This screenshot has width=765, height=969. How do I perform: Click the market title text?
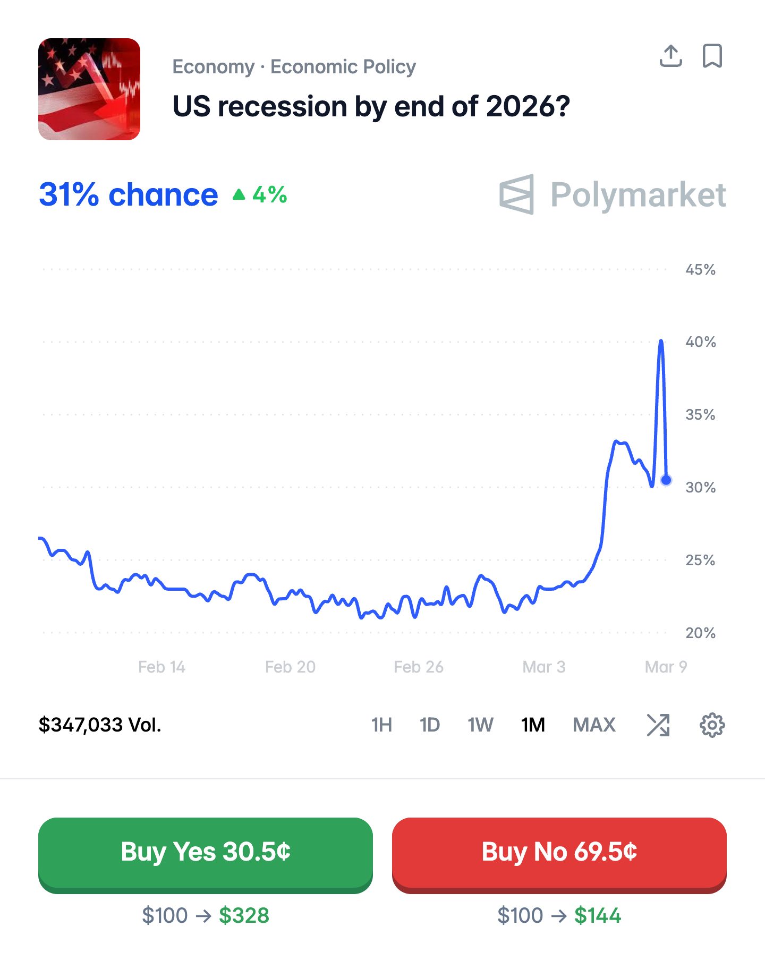click(x=371, y=107)
